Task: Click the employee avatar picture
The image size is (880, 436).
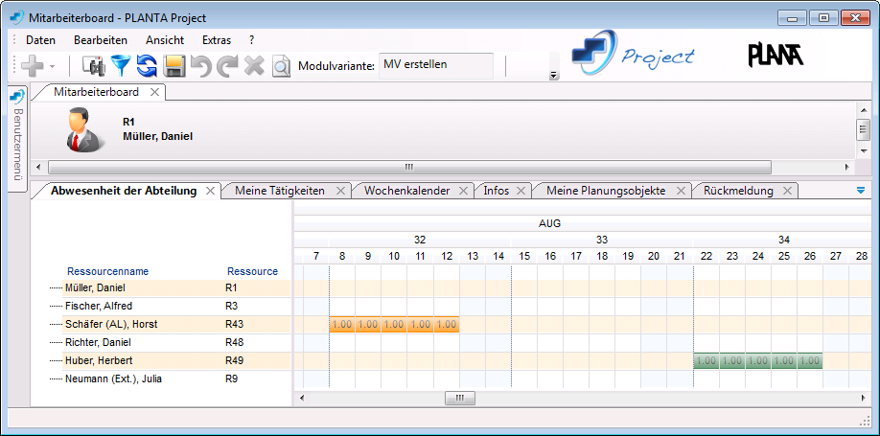Action: click(84, 129)
